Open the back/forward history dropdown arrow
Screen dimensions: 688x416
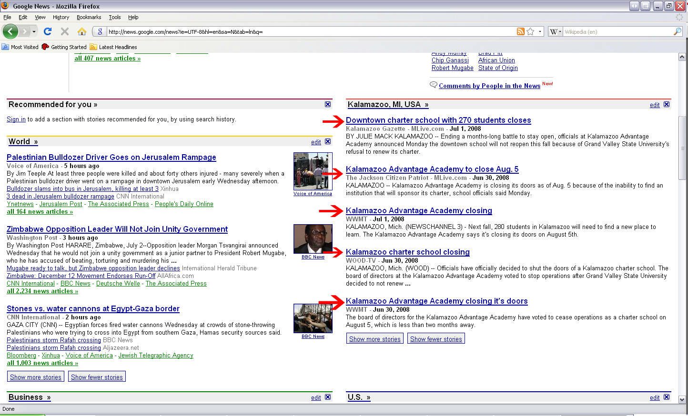coord(34,32)
